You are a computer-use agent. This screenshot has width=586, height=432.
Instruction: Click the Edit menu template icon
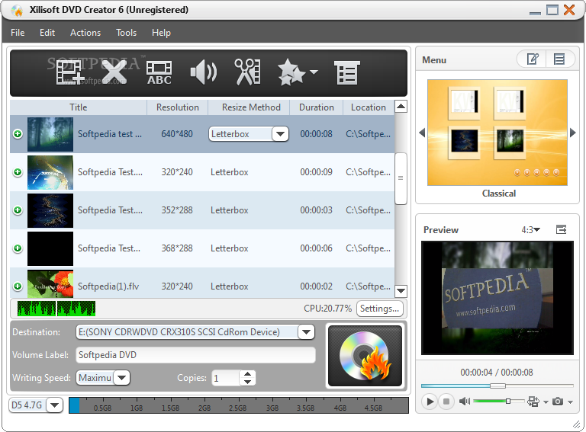coord(532,59)
